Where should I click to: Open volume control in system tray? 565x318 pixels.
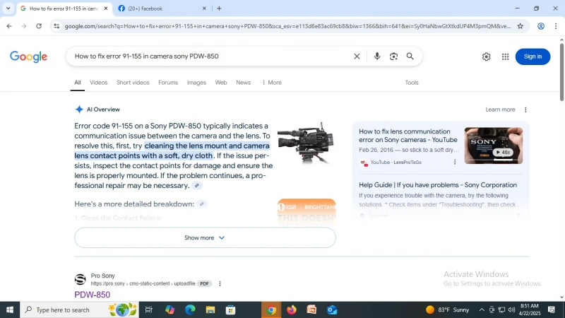tap(511, 310)
